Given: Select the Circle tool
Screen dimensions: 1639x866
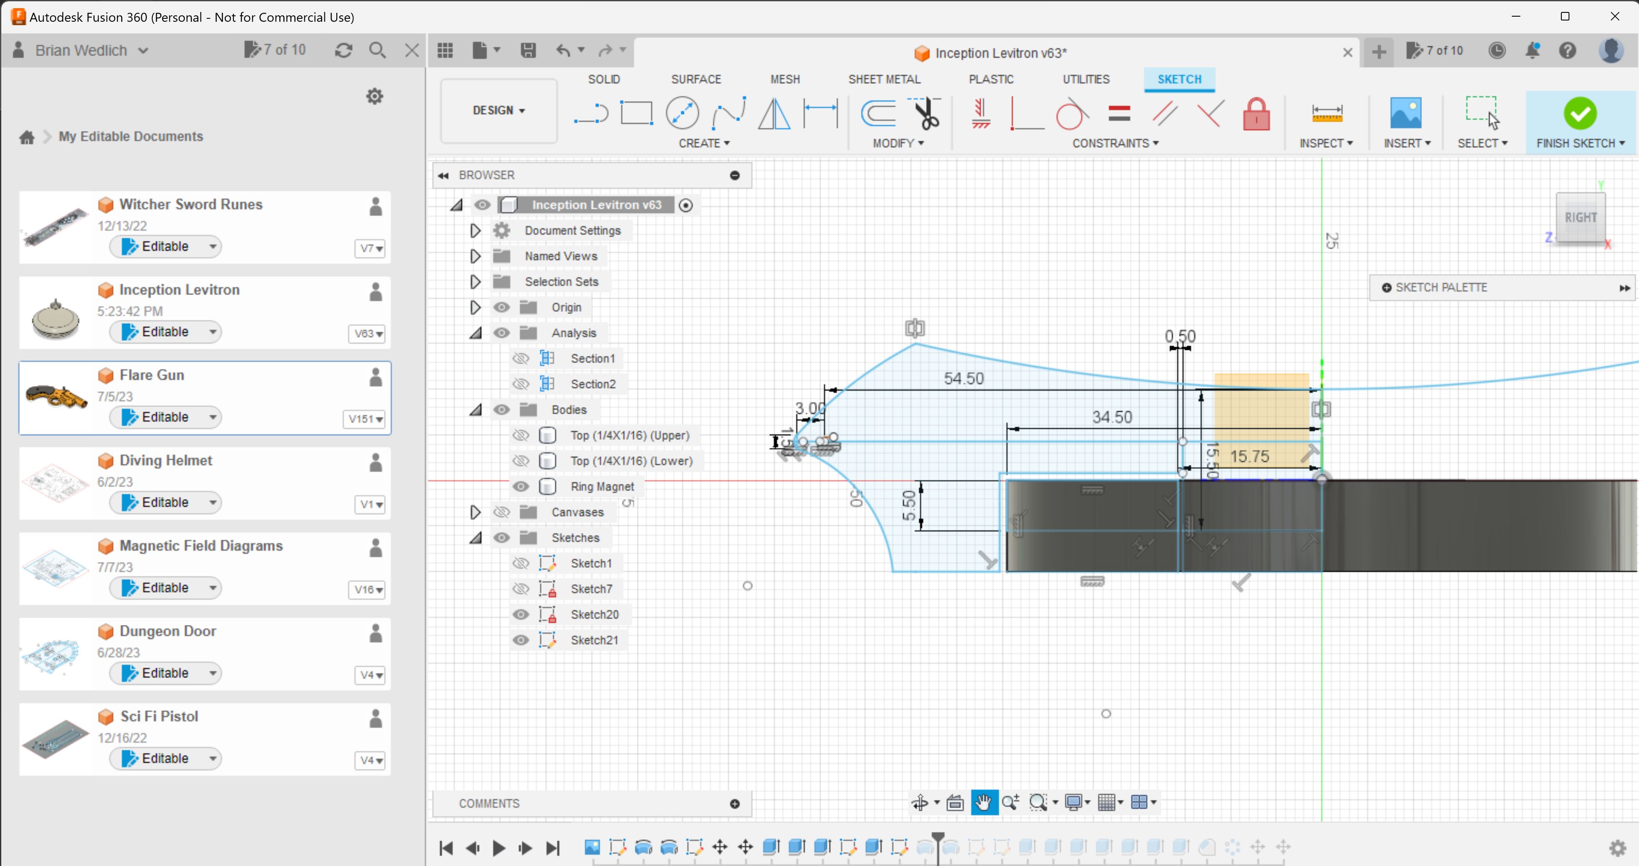Looking at the screenshot, I should tap(682, 113).
